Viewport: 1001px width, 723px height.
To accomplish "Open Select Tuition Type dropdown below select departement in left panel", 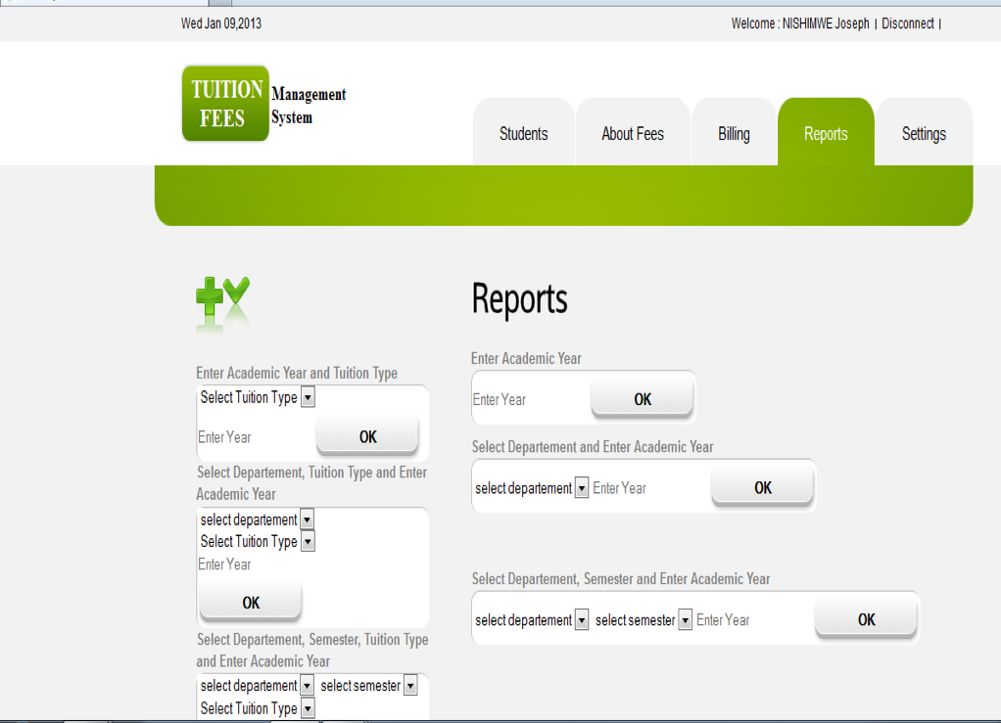I will click(257, 541).
